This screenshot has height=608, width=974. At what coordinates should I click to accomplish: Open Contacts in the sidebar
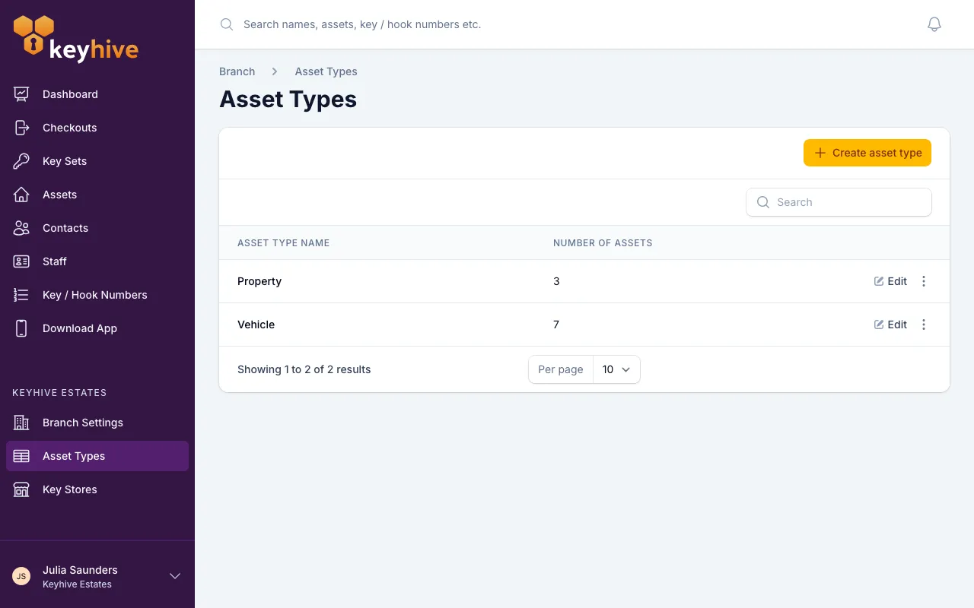tap(97, 228)
